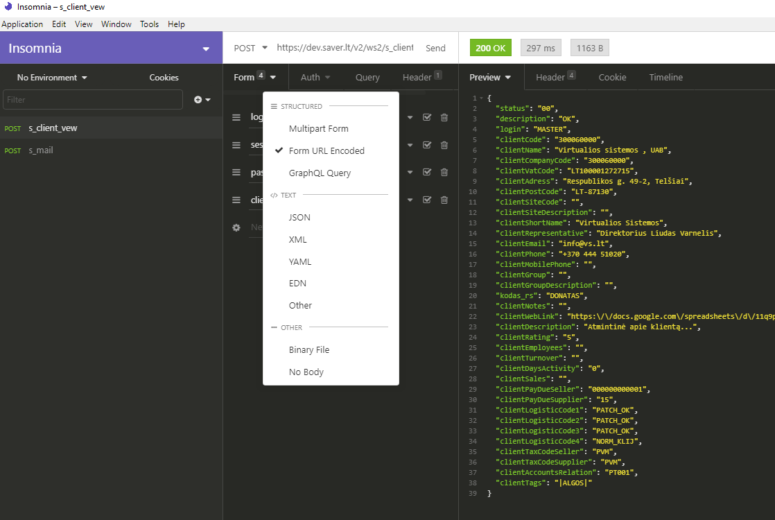Toggle the checkbox on the 'log' row

(427, 117)
